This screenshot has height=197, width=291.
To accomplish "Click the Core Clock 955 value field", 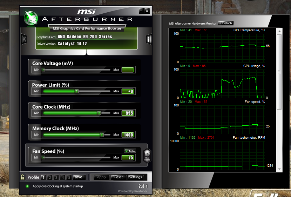I will pos(128,113).
